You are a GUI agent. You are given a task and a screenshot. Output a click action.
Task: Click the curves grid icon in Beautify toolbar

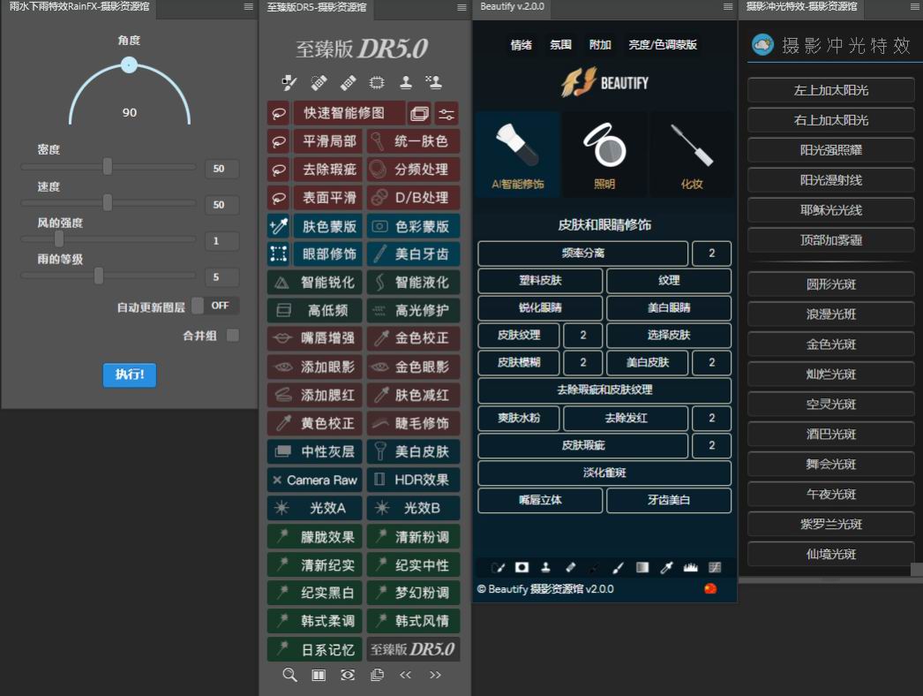pos(715,567)
